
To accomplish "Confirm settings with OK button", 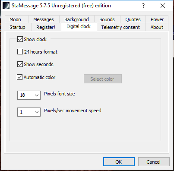I will point(119,162).
